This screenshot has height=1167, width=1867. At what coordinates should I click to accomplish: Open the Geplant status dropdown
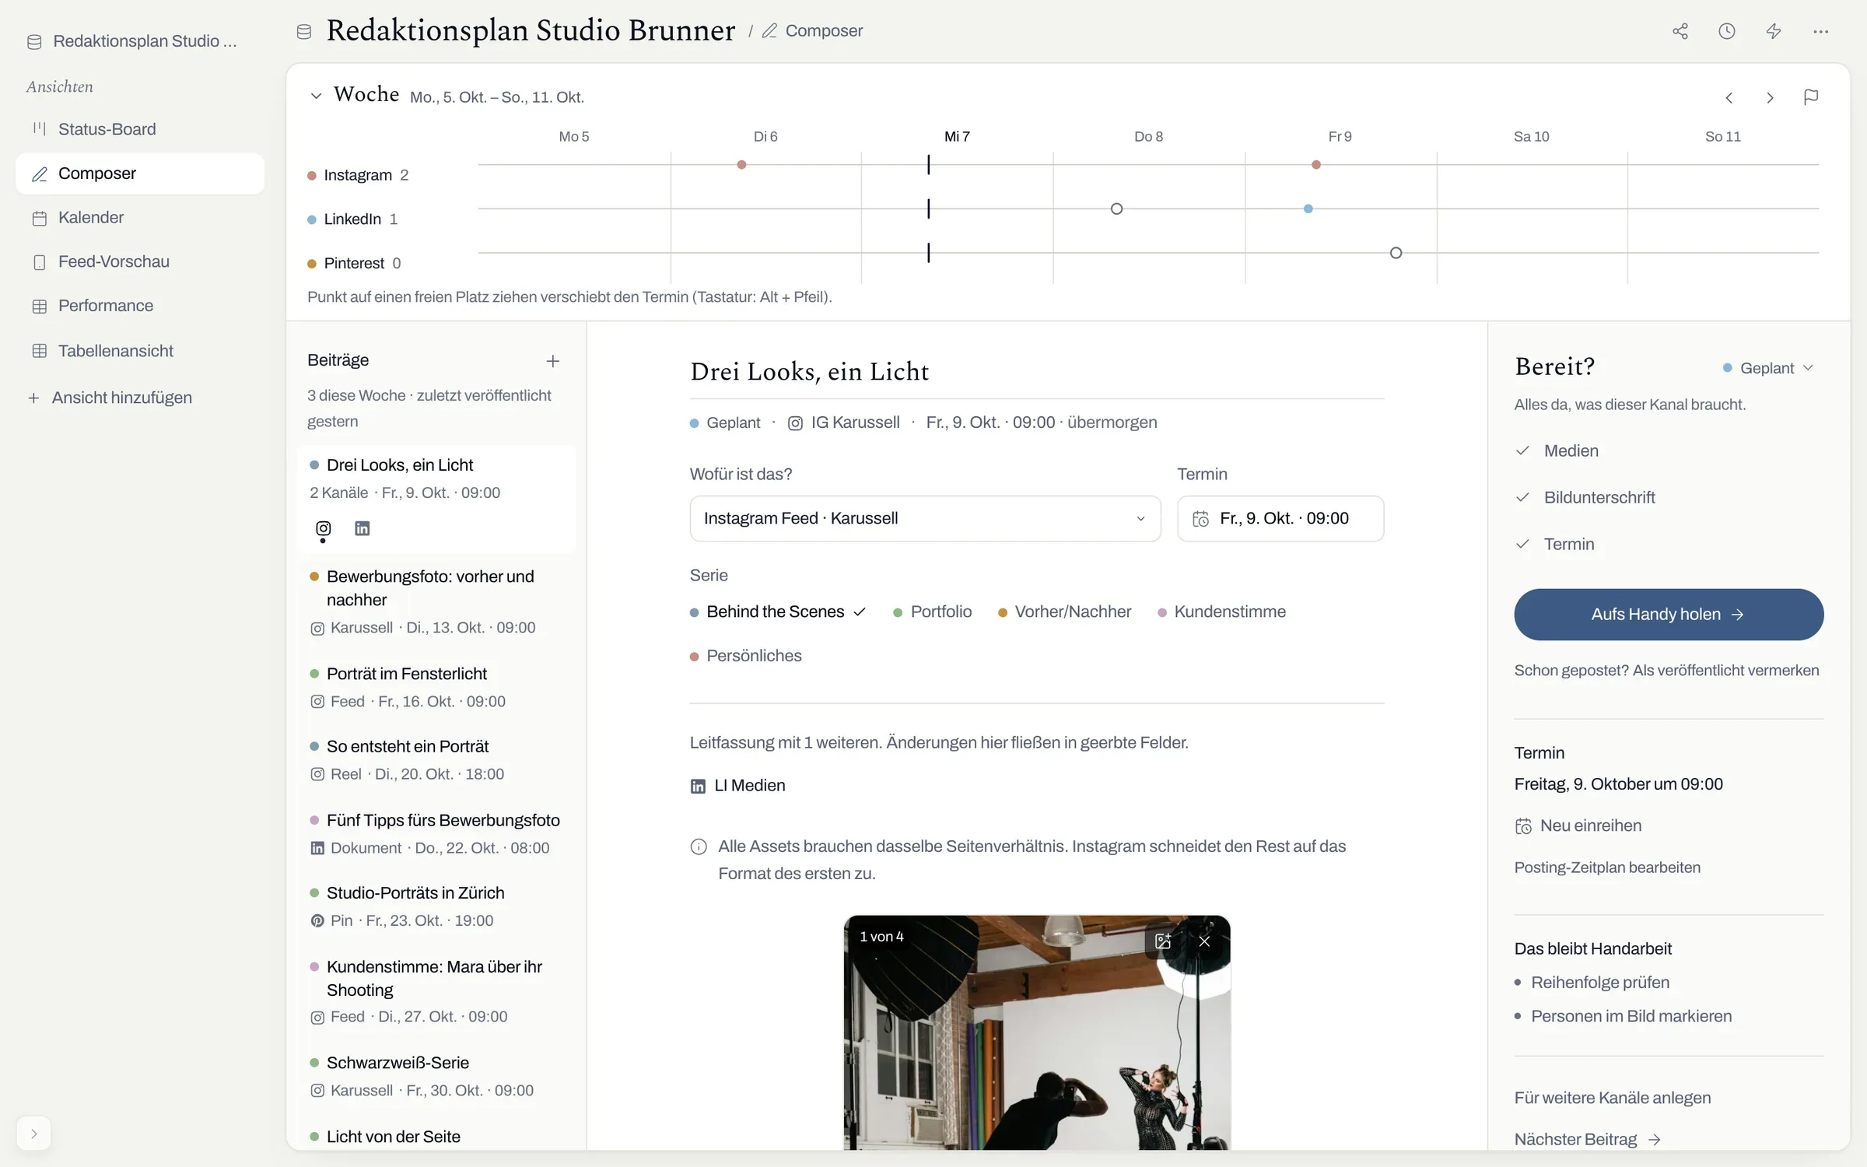pos(1769,368)
